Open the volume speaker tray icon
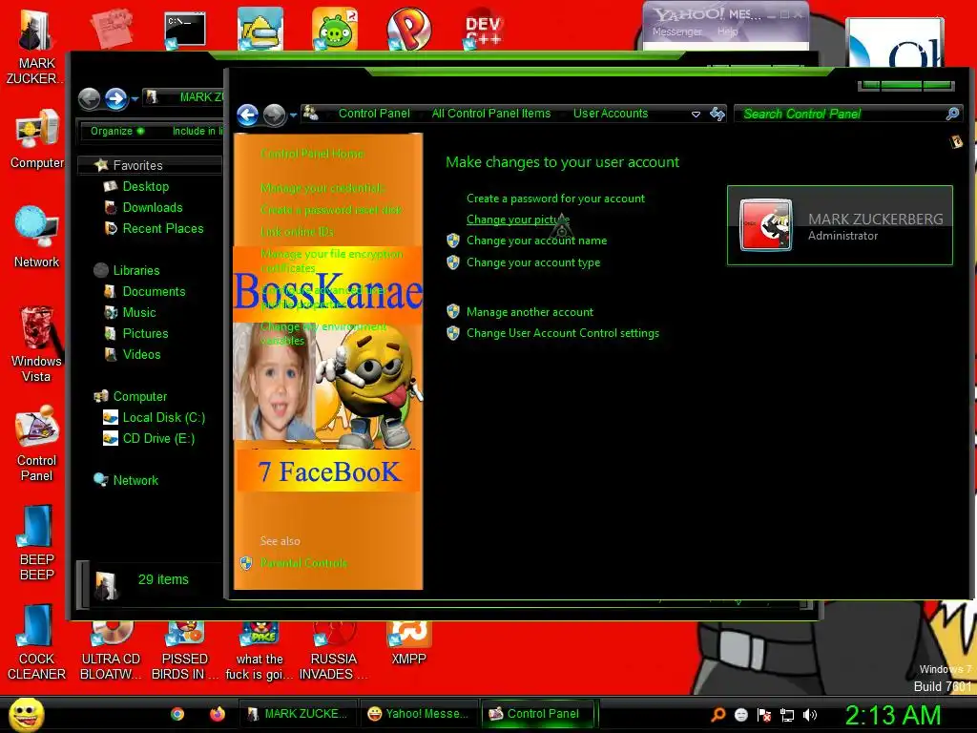 click(x=810, y=714)
